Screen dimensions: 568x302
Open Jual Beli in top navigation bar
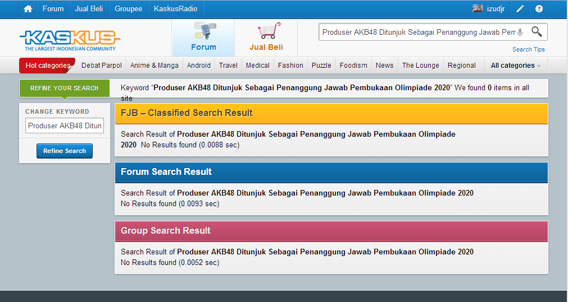coord(89,9)
